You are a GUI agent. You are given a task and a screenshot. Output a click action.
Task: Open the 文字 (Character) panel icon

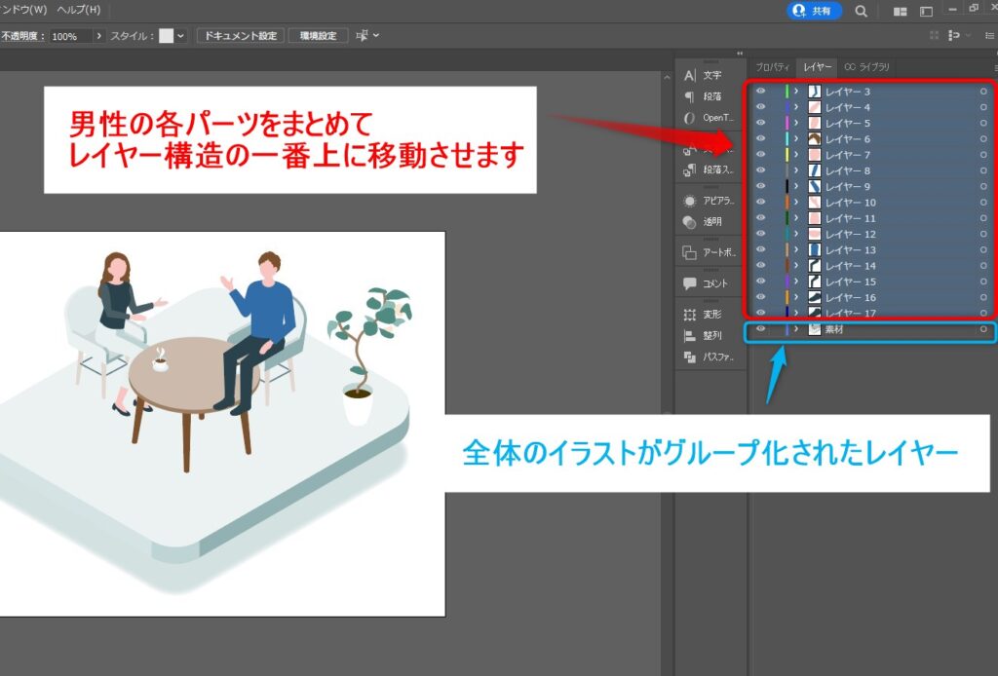point(690,76)
